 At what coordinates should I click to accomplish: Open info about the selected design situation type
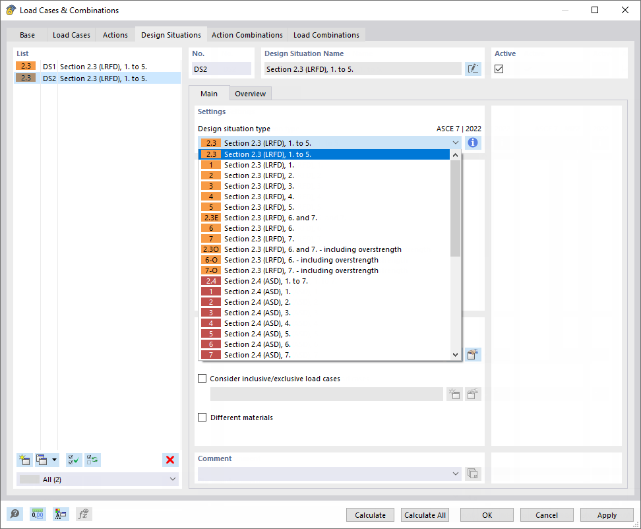pos(473,142)
